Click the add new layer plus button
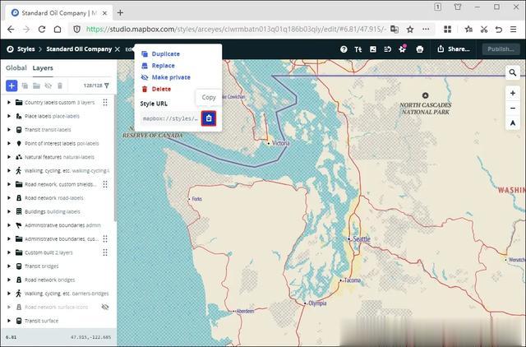Screen dimensions: 526x347 (x=12, y=86)
